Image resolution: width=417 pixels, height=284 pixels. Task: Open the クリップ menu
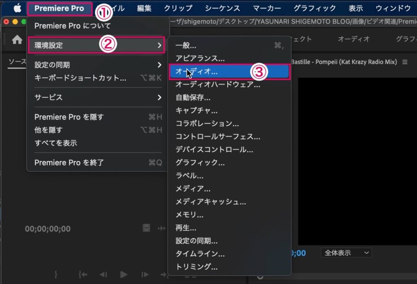point(178,9)
